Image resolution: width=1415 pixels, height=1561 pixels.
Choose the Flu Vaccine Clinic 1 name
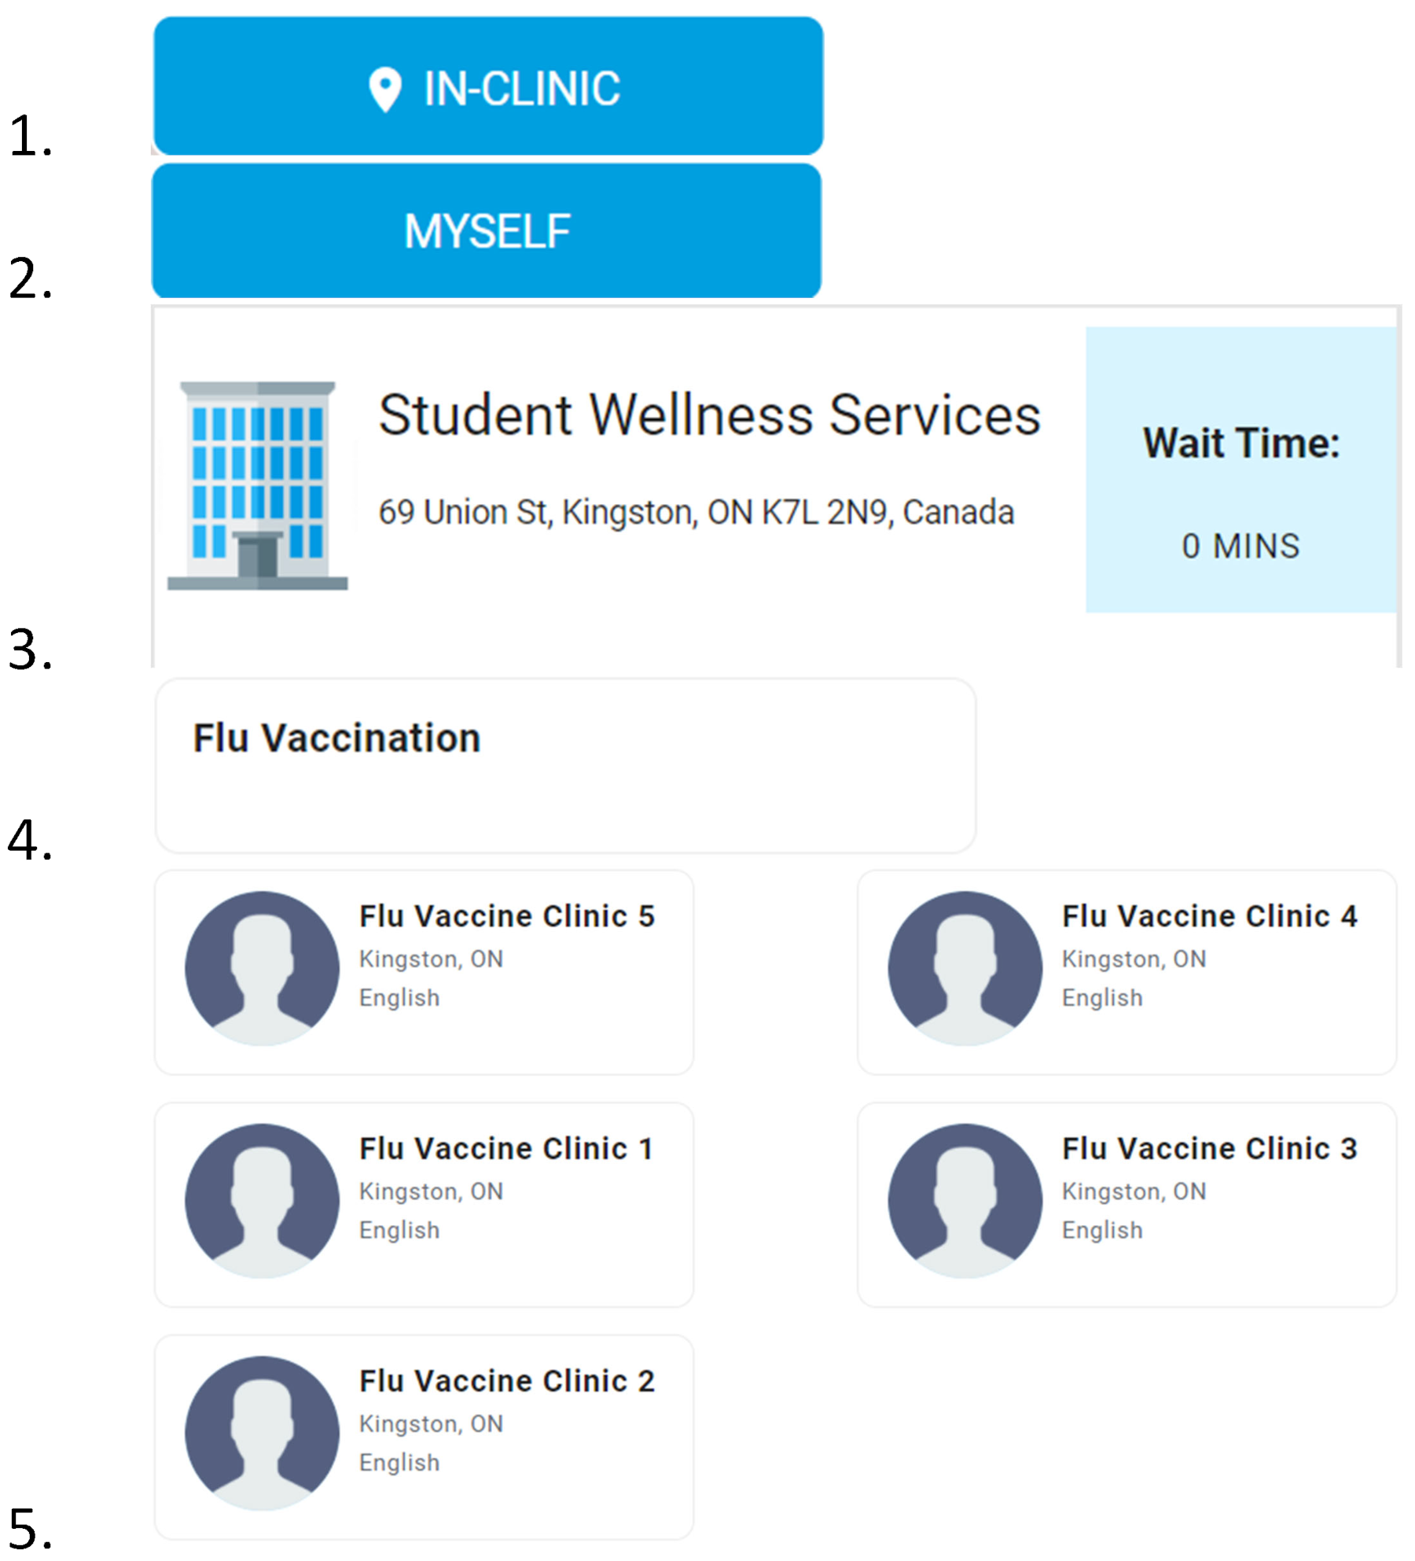tap(506, 1149)
